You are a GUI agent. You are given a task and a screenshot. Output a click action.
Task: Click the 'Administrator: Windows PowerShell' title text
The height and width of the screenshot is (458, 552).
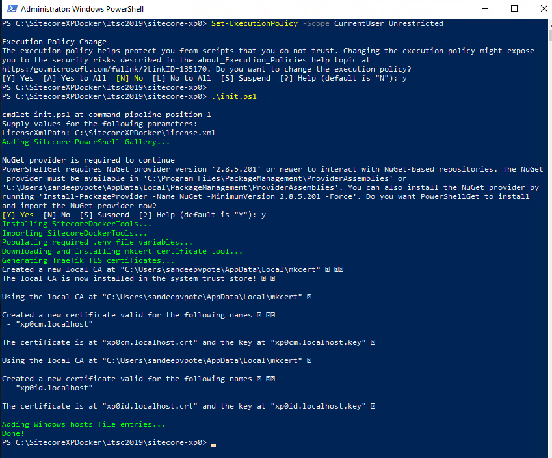click(x=82, y=9)
